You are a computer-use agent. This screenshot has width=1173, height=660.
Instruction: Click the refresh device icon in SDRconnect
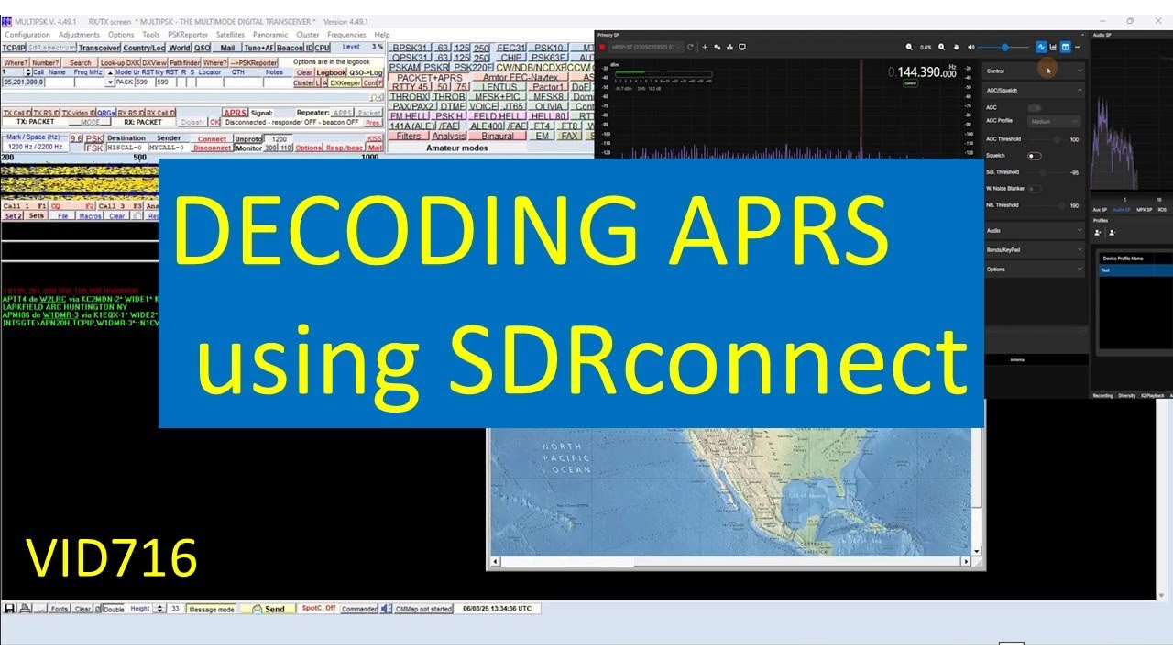click(x=690, y=46)
